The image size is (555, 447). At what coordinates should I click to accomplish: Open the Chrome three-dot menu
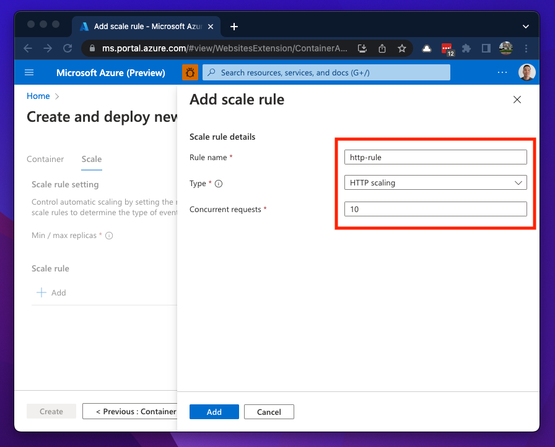(527, 48)
